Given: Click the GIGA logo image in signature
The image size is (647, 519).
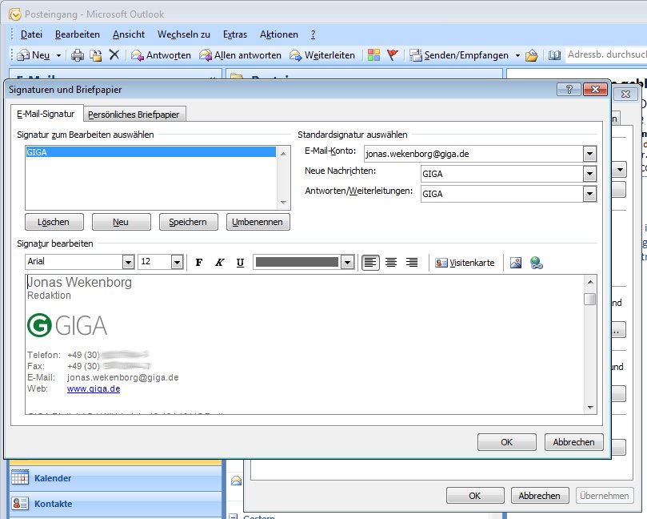Looking at the screenshot, I should pyautogui.click(x=67, y=325).
